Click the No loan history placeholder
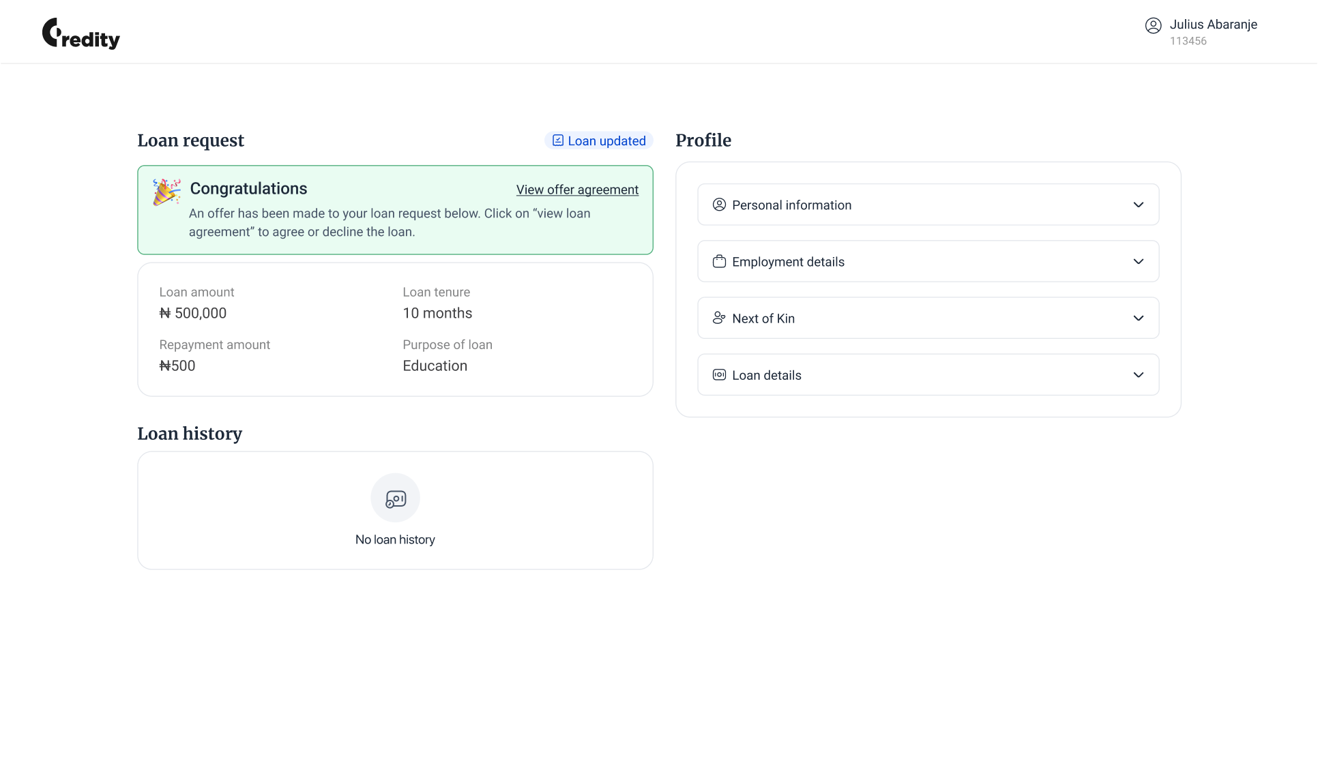This screenshot has height=763, width=1318. [395, 539]
